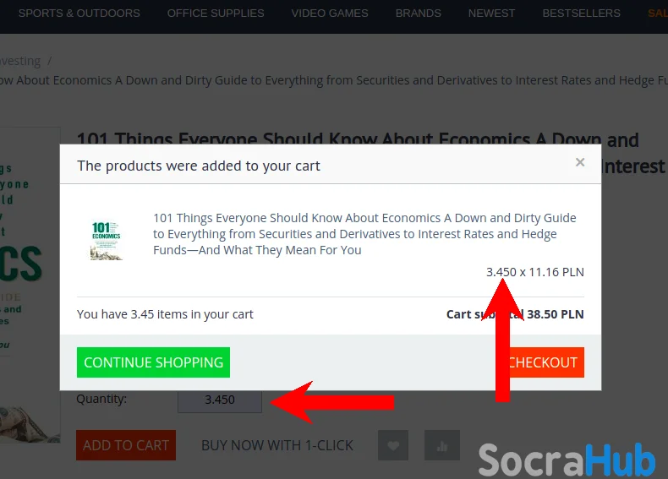Go to Brands page

pos(419,14)
